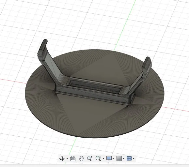Select the Orbit navigation tool
189x167 pixels.
[62, 159]
